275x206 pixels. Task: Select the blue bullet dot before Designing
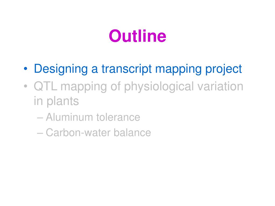pos(26,69)
